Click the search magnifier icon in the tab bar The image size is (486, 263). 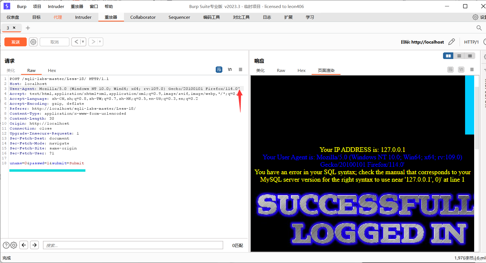(479, 28)
